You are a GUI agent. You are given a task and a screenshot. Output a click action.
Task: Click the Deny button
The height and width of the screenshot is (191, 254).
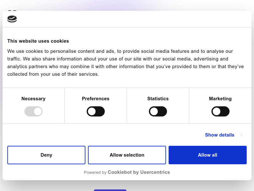46,155
